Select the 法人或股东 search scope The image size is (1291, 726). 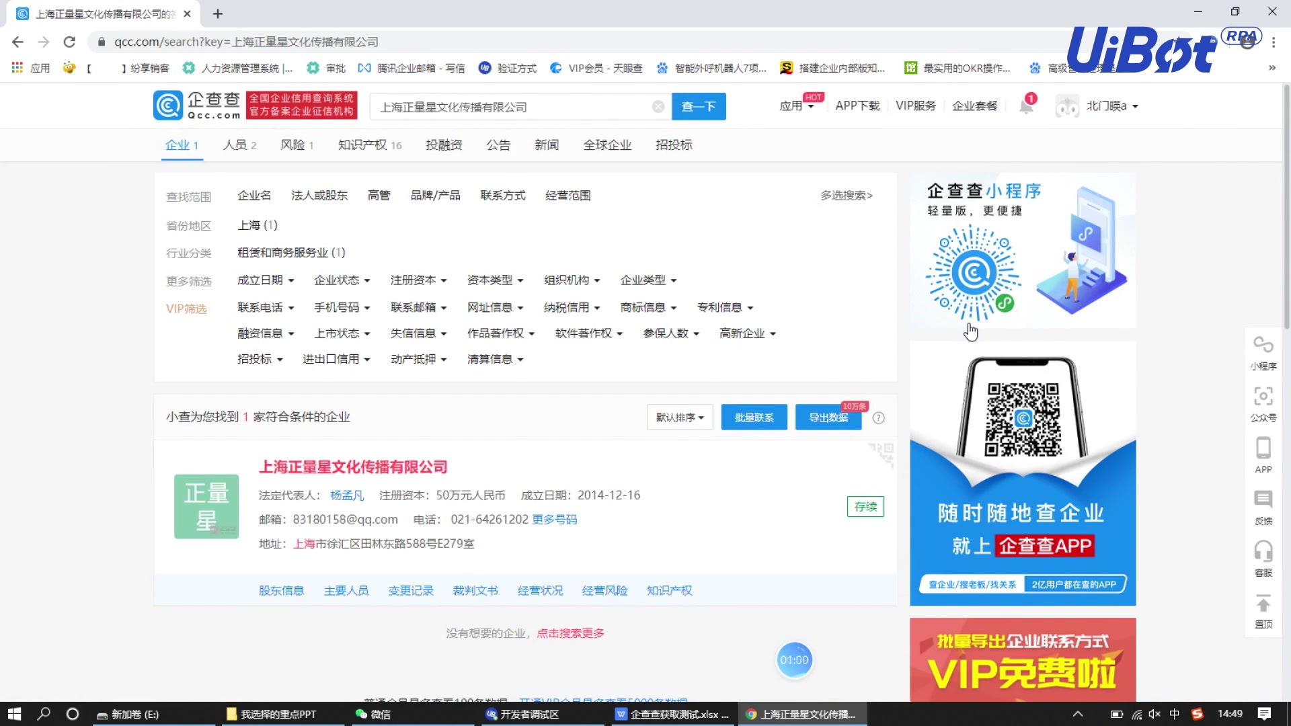[x=319, y=196]
